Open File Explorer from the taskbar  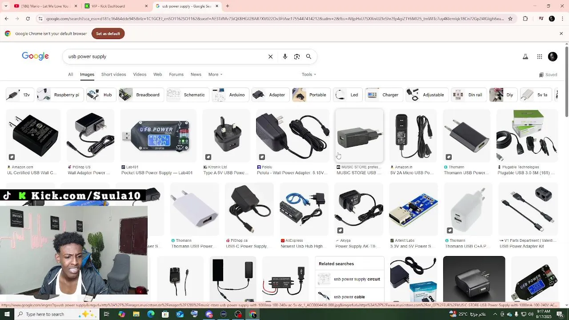pyautogui.click(x=136, y=314)
